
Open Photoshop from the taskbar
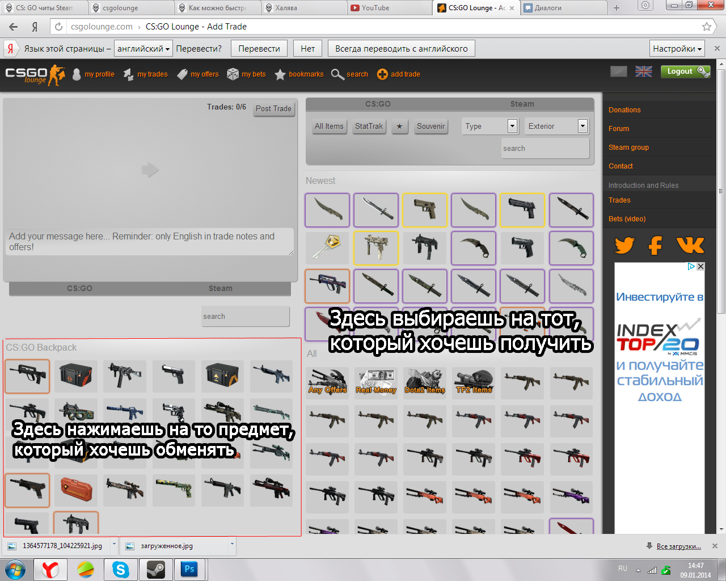pos(190,569)
